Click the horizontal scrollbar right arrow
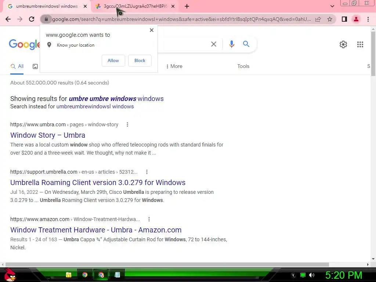Viewport: 376px width, 282px height. pos(368,264)
